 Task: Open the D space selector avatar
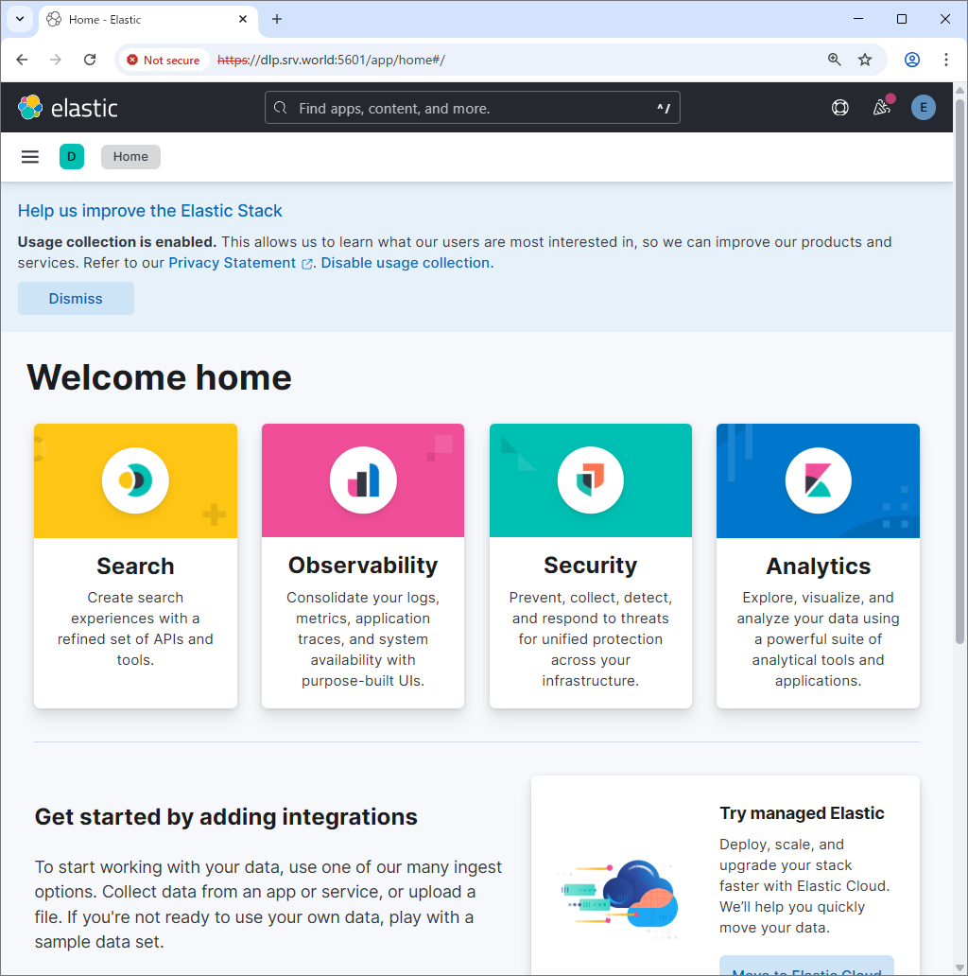(72, 157)
